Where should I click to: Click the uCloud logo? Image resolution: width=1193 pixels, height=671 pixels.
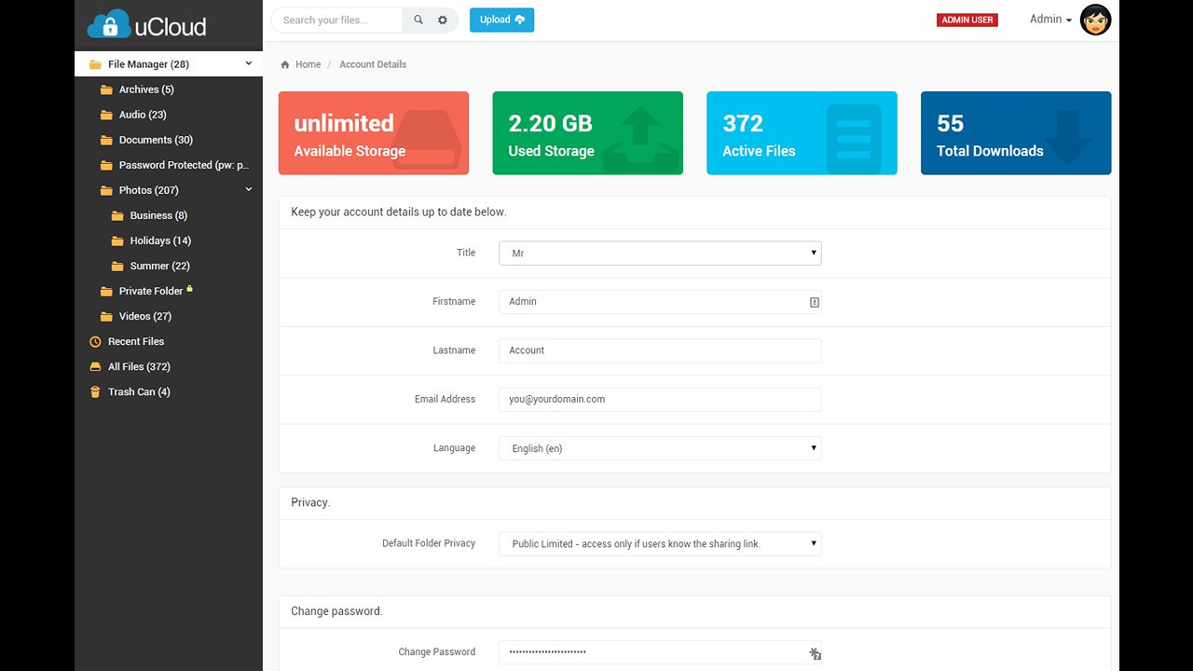click(147, 24)
